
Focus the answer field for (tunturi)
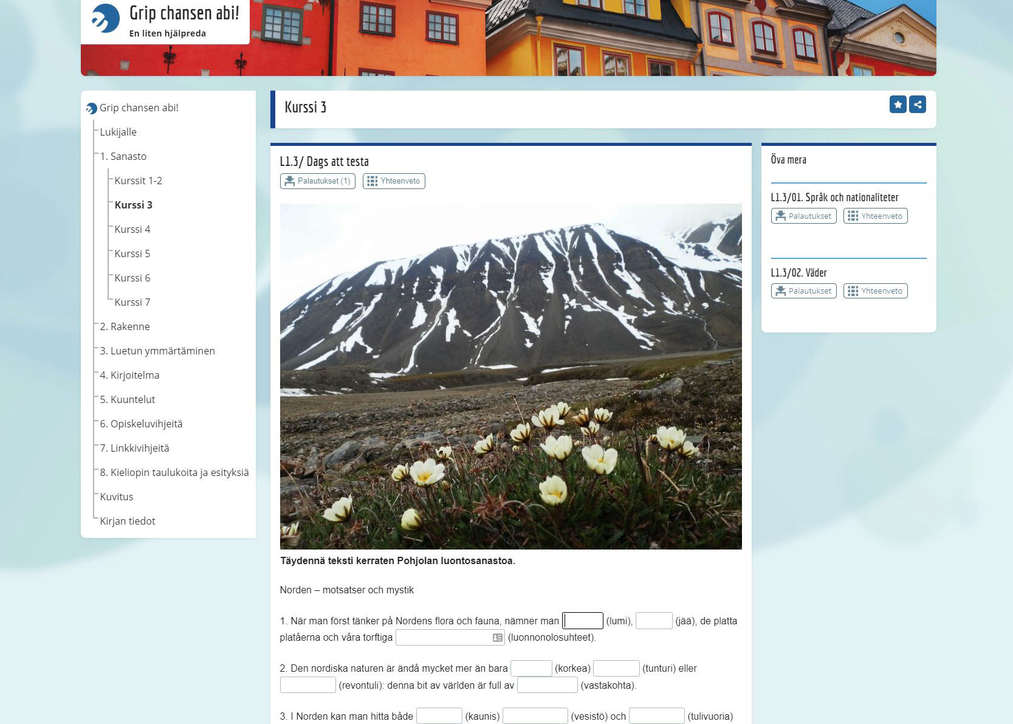(x=616, y=669)
